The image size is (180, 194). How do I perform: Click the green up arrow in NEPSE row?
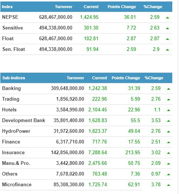167,18
